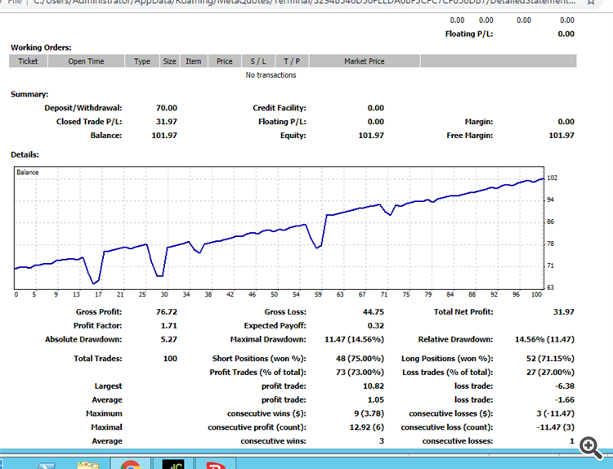Select the S / L column header
613x469 pixels.
[x=258, y=61]
